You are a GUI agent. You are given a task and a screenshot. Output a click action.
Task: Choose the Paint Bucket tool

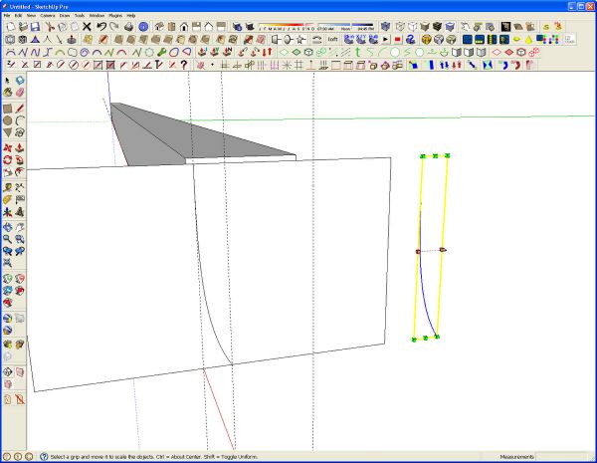pos(7,93)
